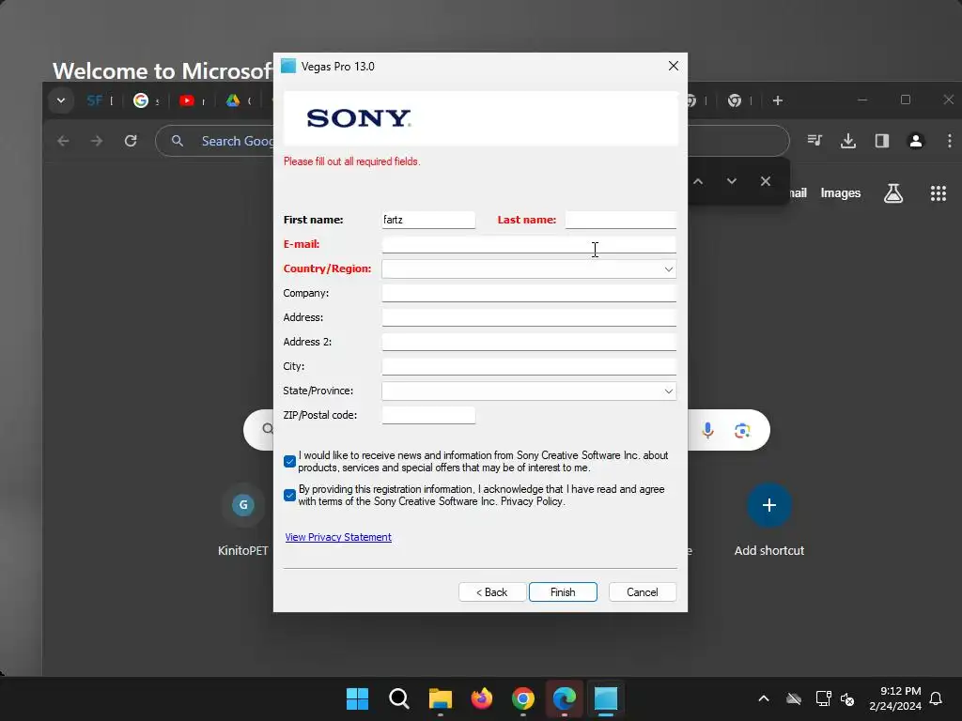The height and width of the screenshot is (721, 962).
Task: Close the Vegas Pro 13.0 dialog
Action: point(673,66)
